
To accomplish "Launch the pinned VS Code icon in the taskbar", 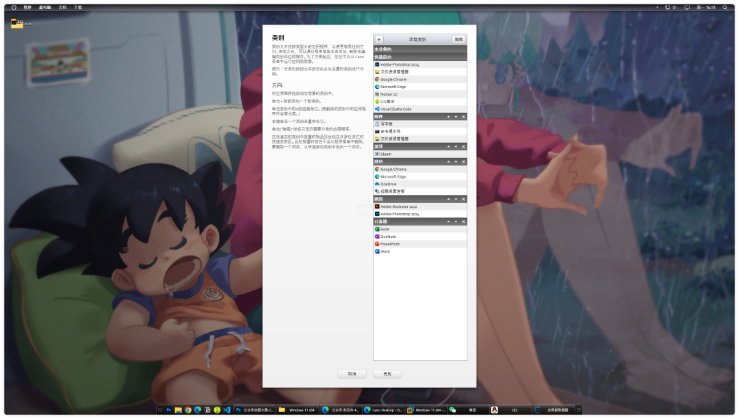I will pyautogui.click(x=226, y=410).
